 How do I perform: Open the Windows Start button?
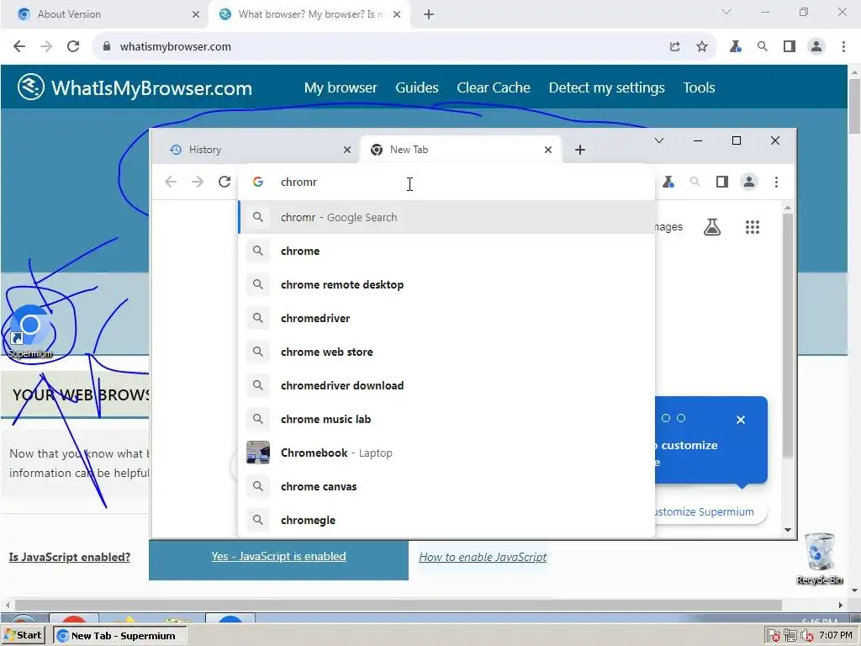click(x=23, y=635)
